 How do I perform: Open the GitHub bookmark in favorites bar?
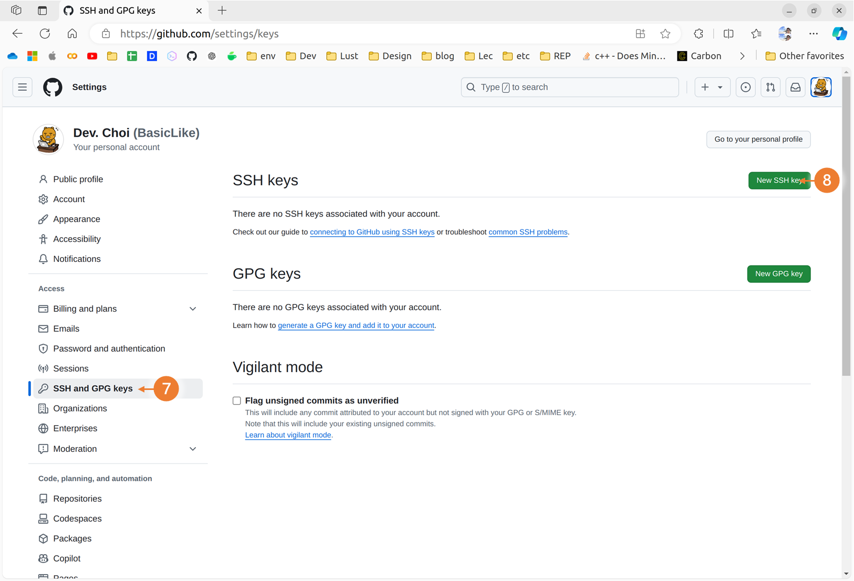pos(192,56)
